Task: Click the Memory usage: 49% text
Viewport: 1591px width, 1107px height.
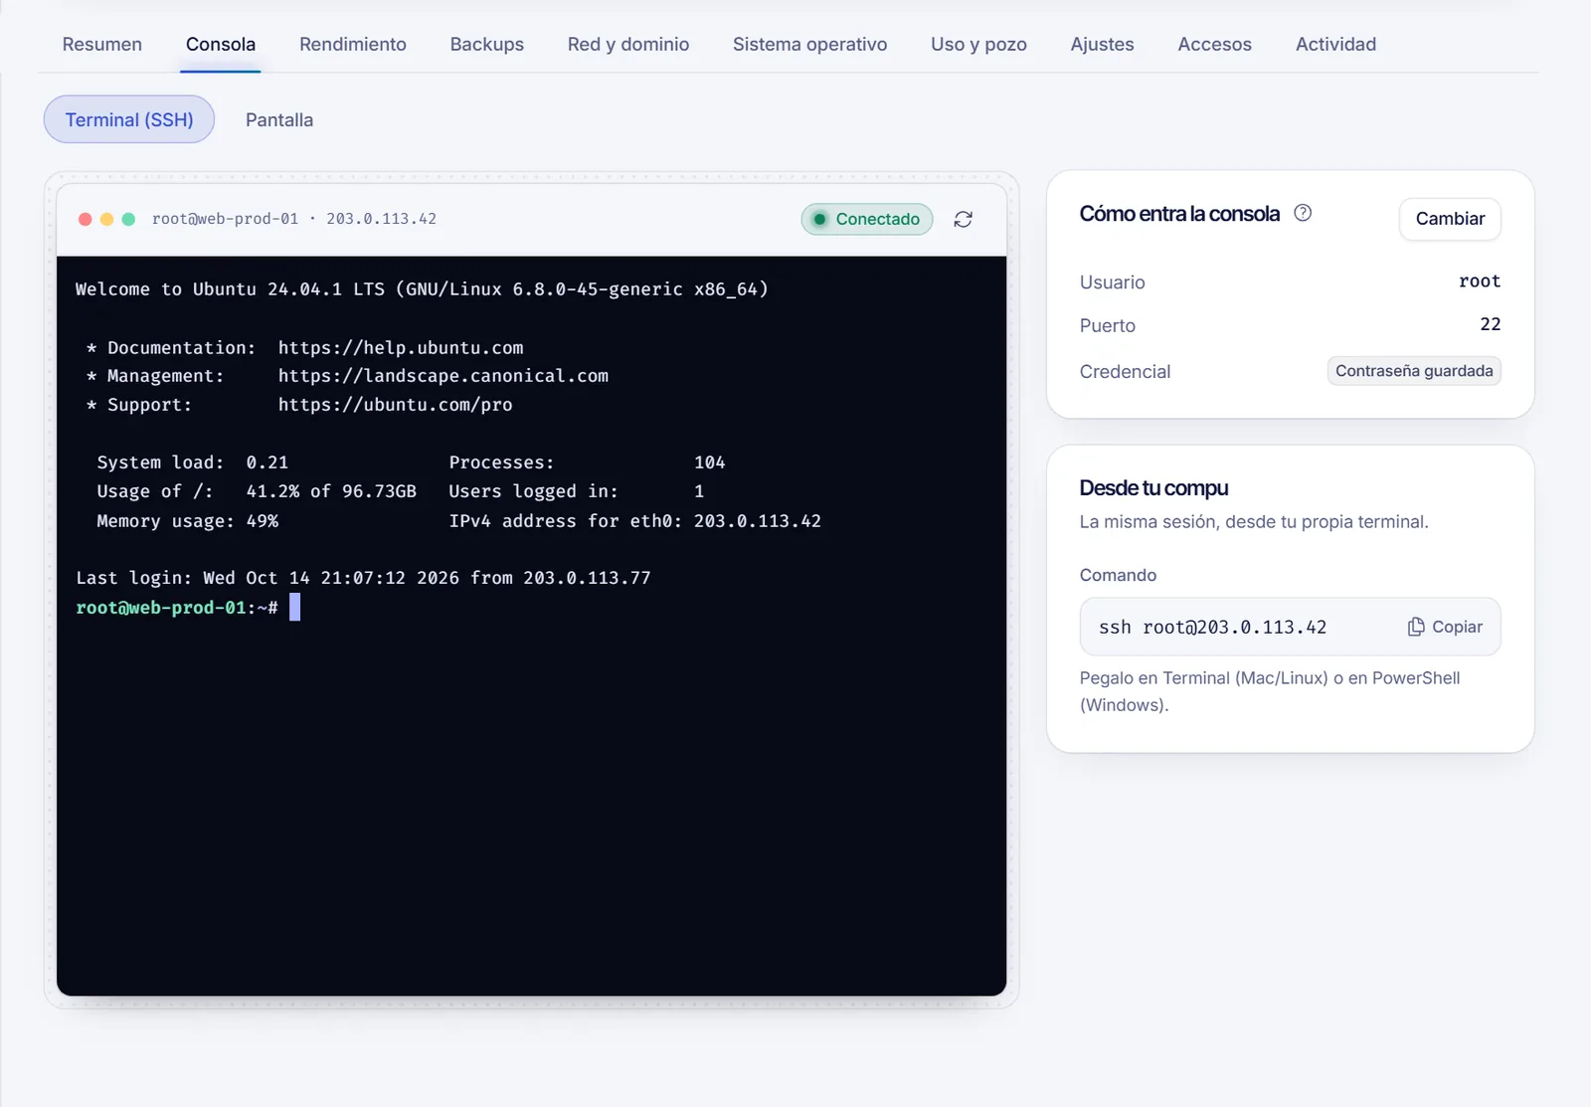Action: [188, 521]
